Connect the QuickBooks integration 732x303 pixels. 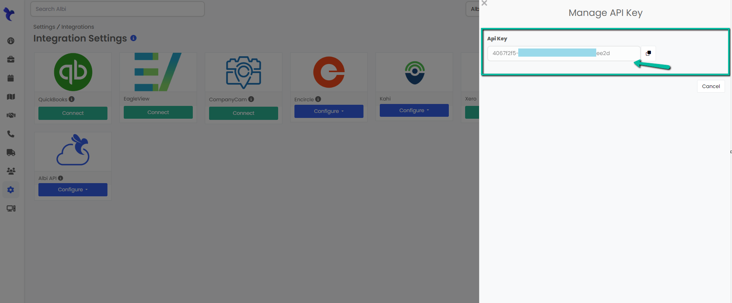click(x=73, y=113)
